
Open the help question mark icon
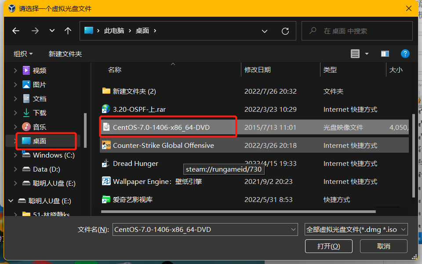(405, 54)
